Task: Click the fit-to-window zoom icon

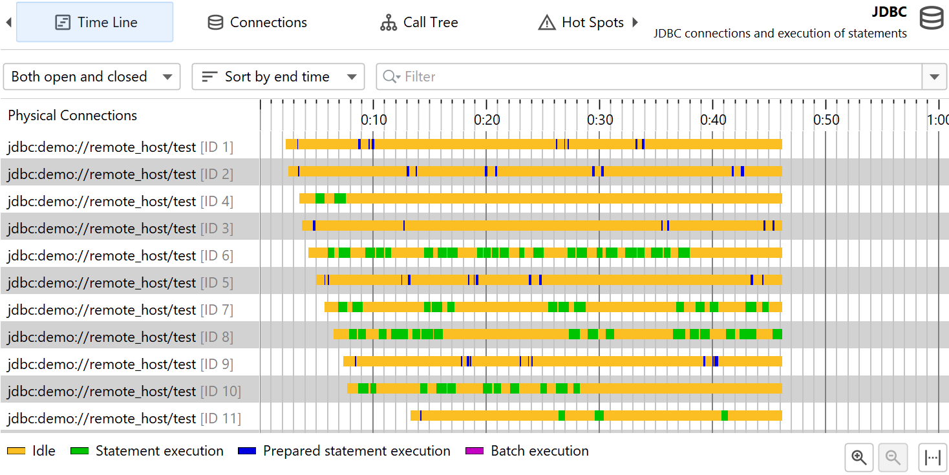Action: [x=932, y=458]
